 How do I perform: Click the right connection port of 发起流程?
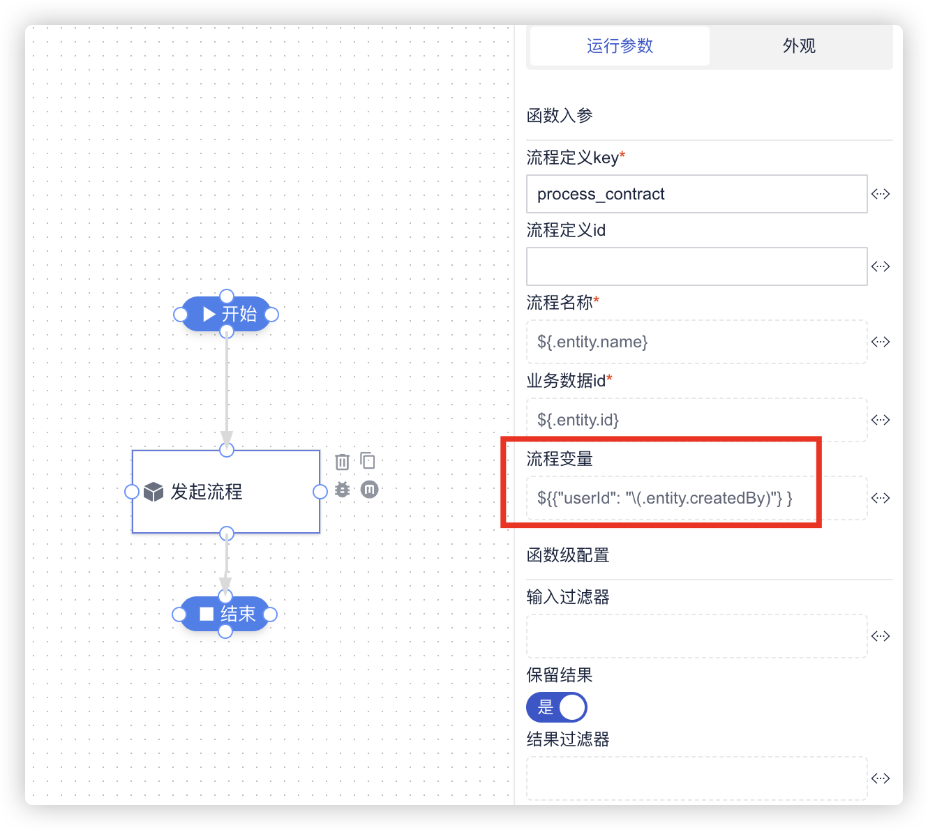click(320, 492)
